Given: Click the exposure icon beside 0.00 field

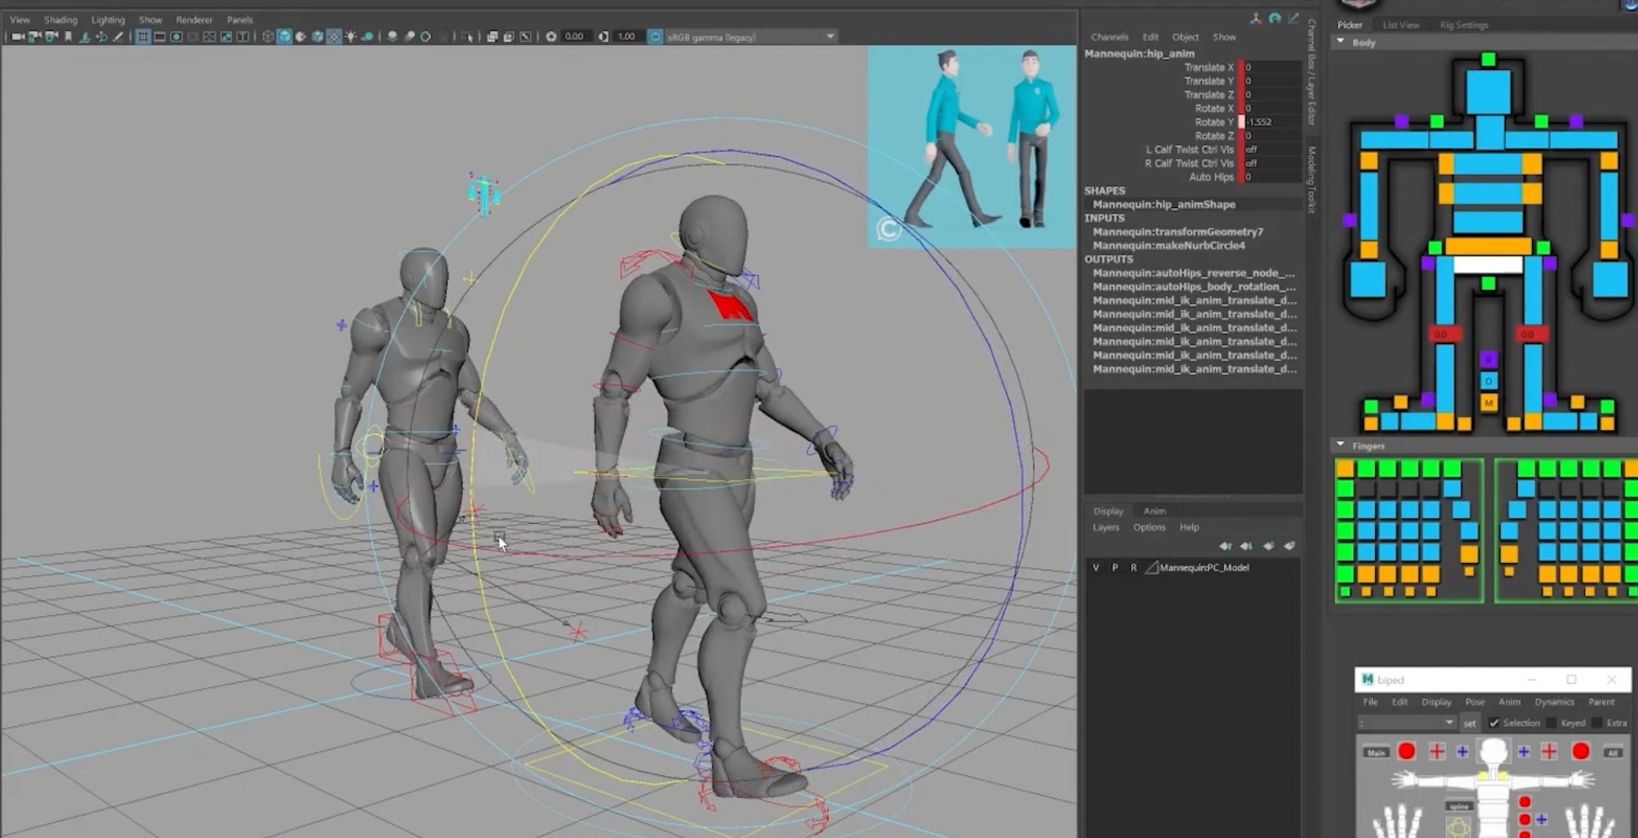Looking at the screenshot, I should click(x=551, y=37).
